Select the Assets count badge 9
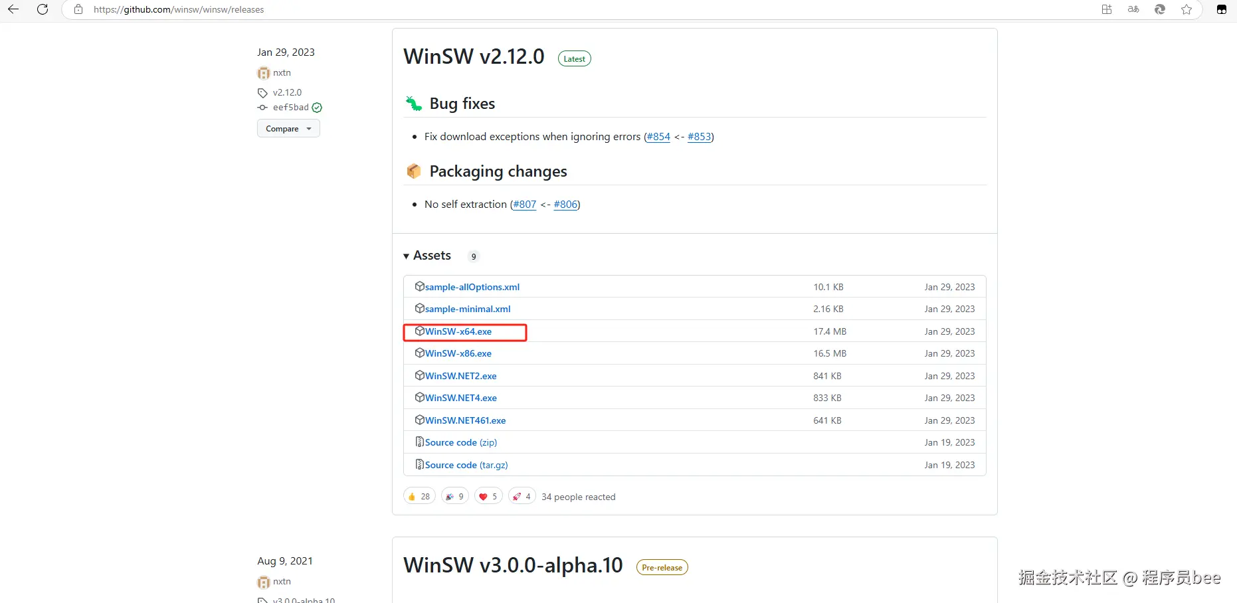 (x=474, y=256)
